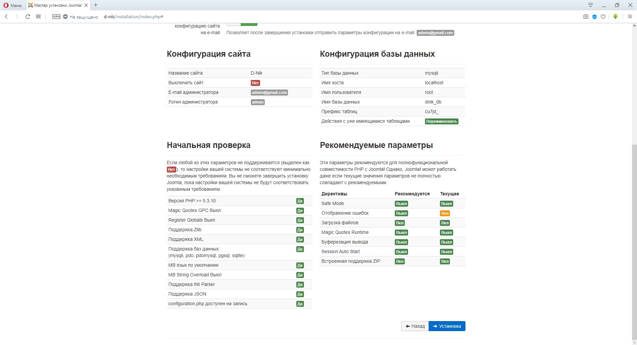Go back to previous page
637x345 pixels.
click(x=6, y=17)
